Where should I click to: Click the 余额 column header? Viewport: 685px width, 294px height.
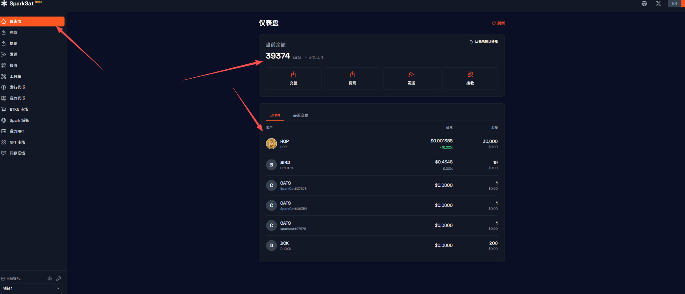[x=494, y=128]
